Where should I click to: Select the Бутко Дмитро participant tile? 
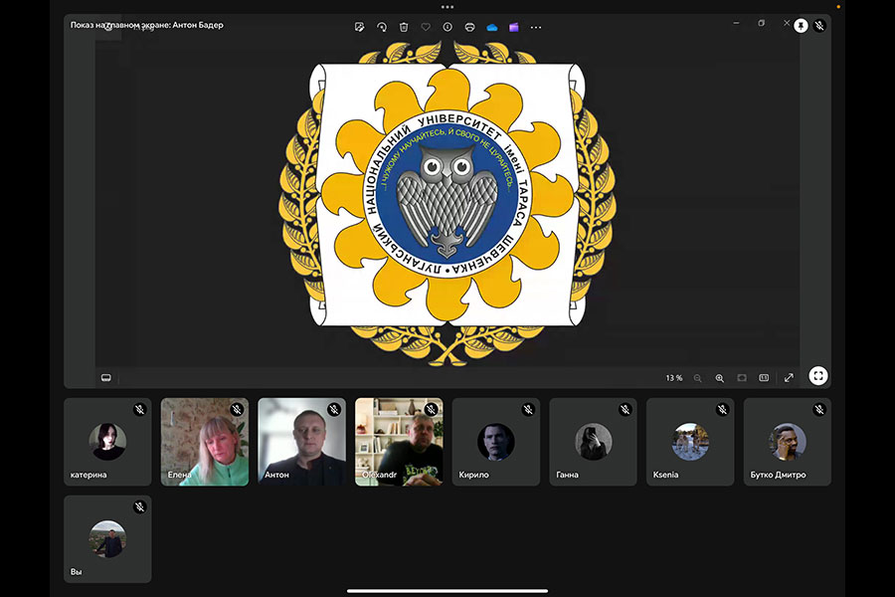(x=787, y=442)
